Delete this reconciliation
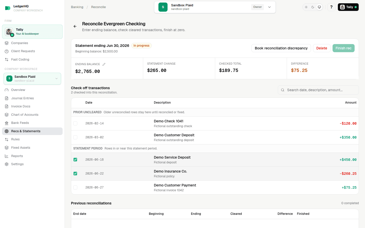The height and width of the screenshot is (228, 365). [x=322, y=48]
